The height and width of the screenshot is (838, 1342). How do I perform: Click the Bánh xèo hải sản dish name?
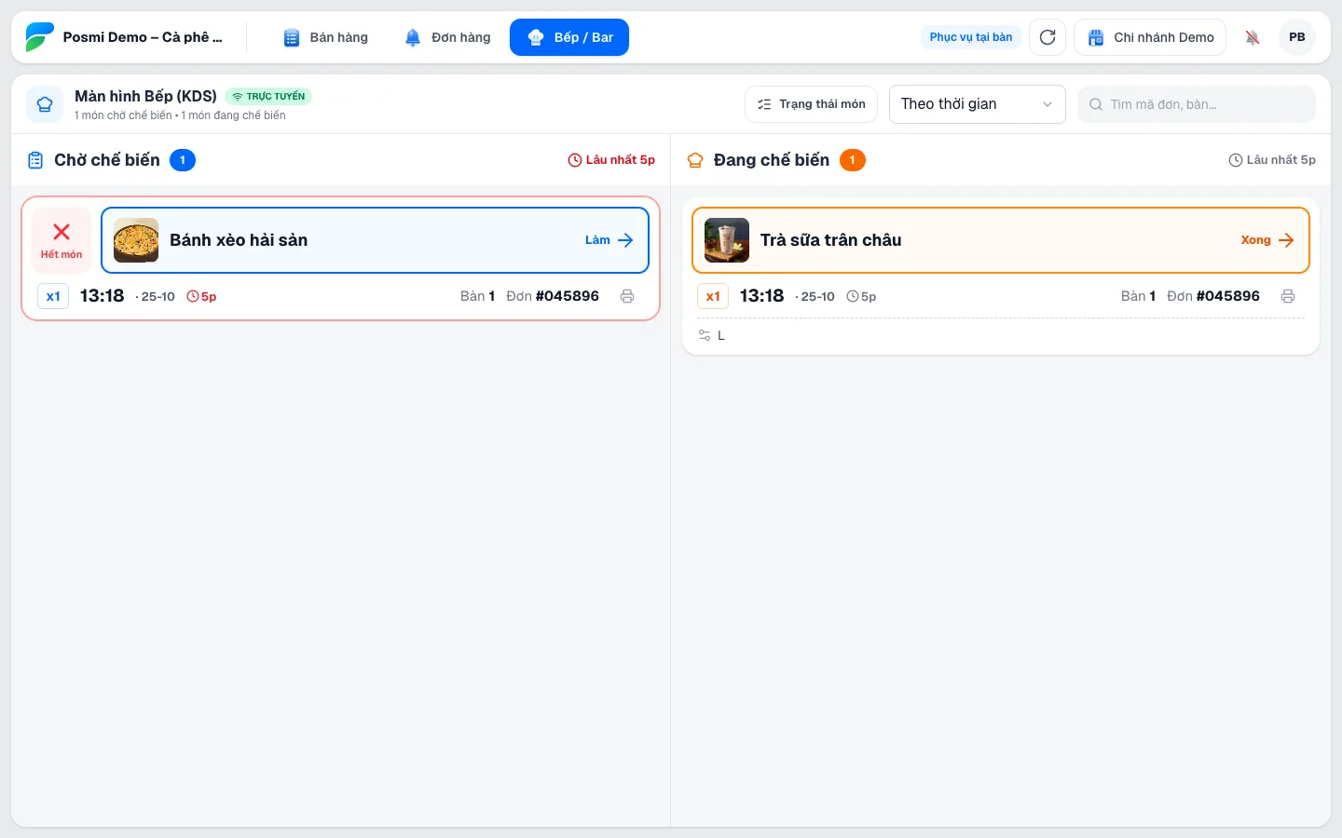pyautogui.click(x=239, y=240)
